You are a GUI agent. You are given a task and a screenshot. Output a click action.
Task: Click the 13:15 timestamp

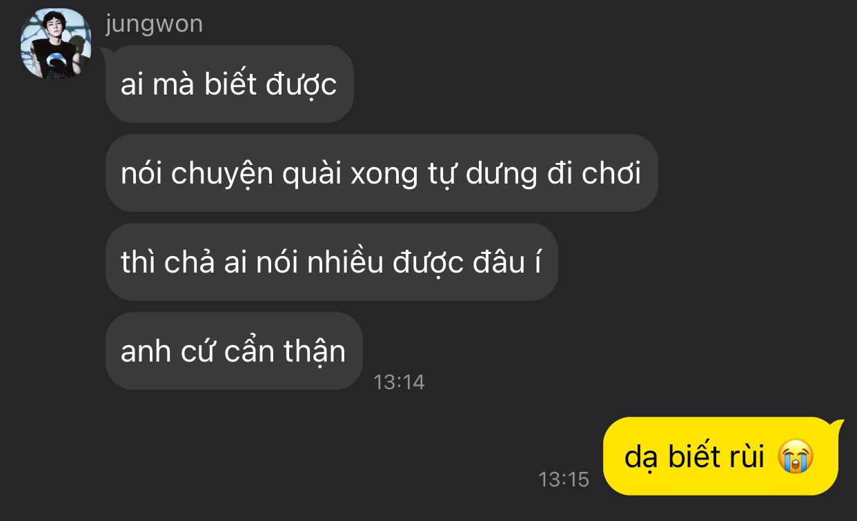tap(564, 479)
